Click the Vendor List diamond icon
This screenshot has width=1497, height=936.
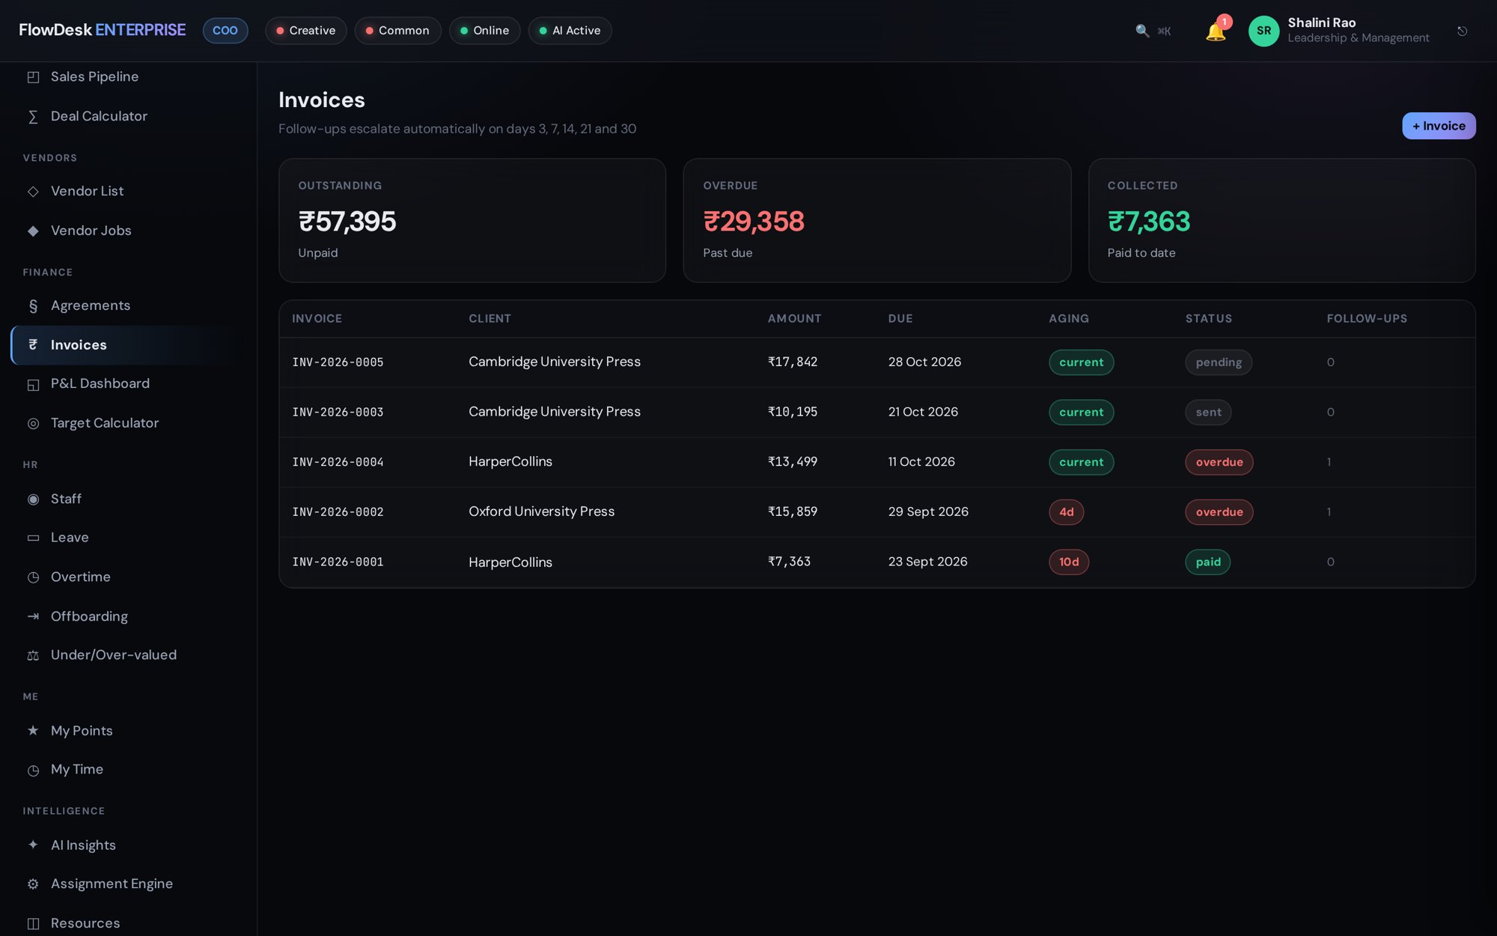[x=33, y=192]
